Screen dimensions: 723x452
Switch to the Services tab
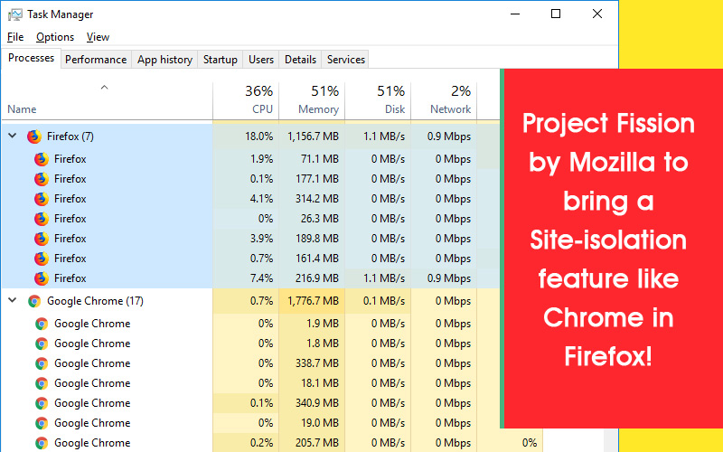pyautogui.click(x=346, y=60)
